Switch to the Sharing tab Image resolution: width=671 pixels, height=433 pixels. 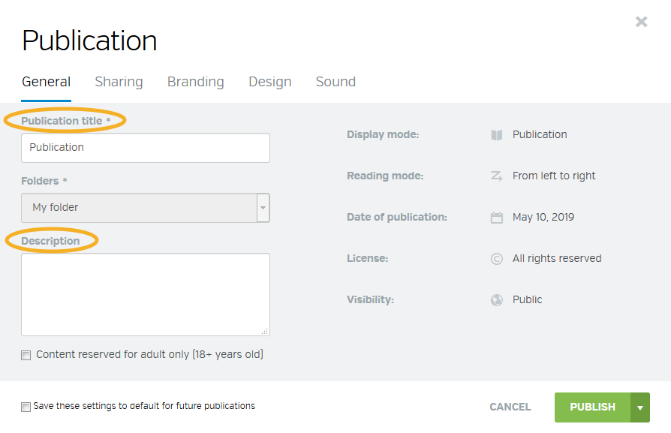pos(119,82)
